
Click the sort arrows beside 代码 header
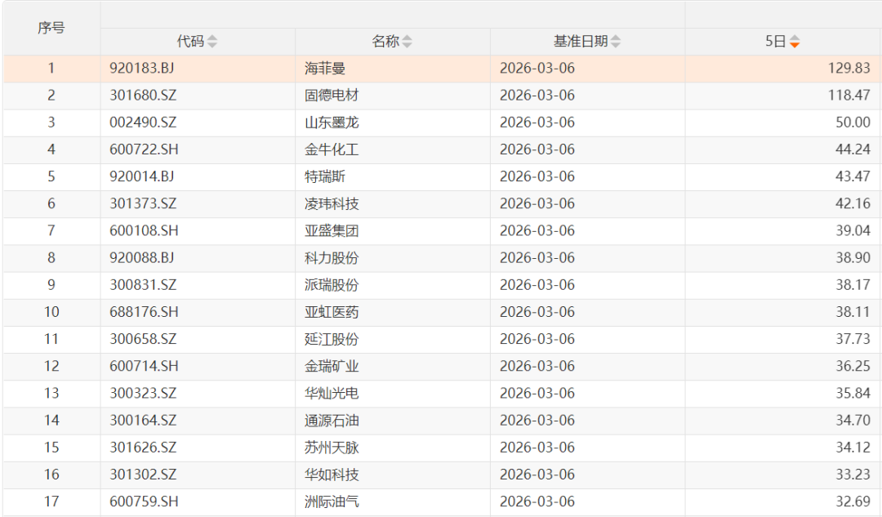coord(212,42)
